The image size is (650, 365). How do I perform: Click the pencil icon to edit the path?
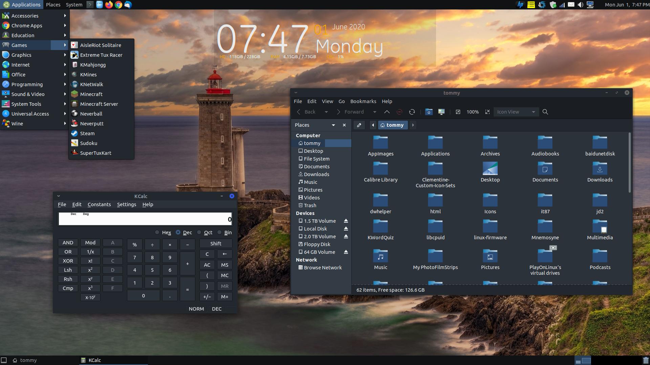tap(359, 125)
